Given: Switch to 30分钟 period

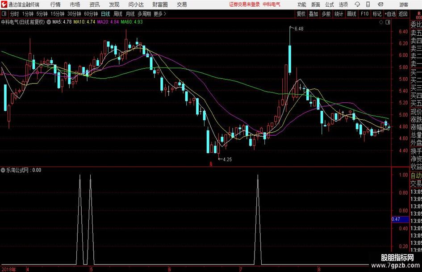Looking at the screenshot, I should click(x=74, y=14).
